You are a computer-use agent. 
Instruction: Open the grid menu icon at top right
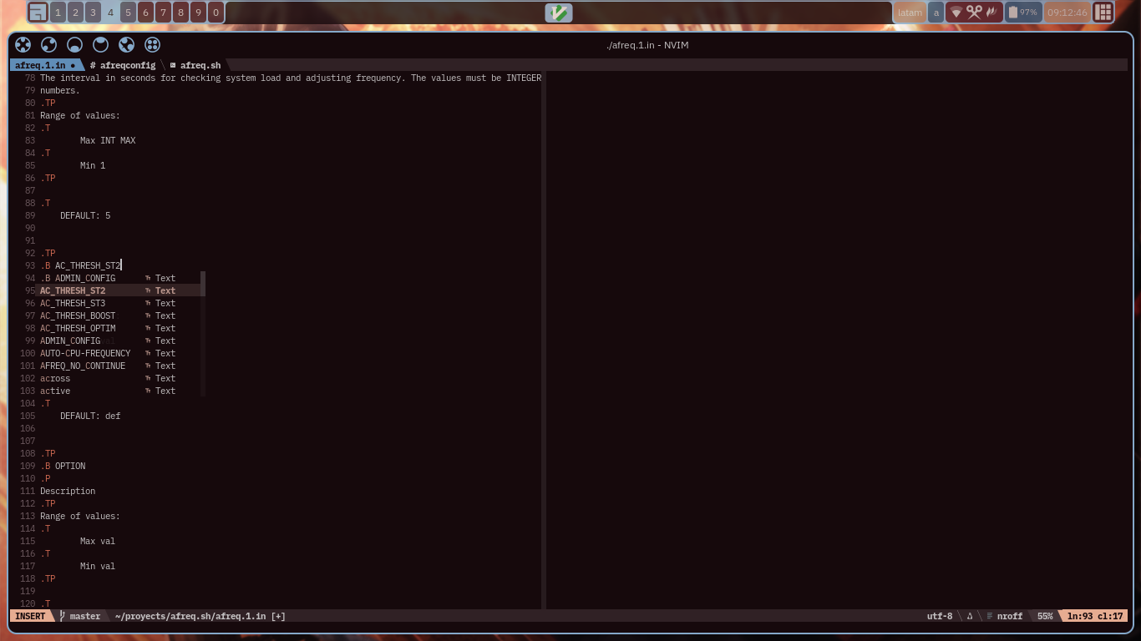point(1103,13)
